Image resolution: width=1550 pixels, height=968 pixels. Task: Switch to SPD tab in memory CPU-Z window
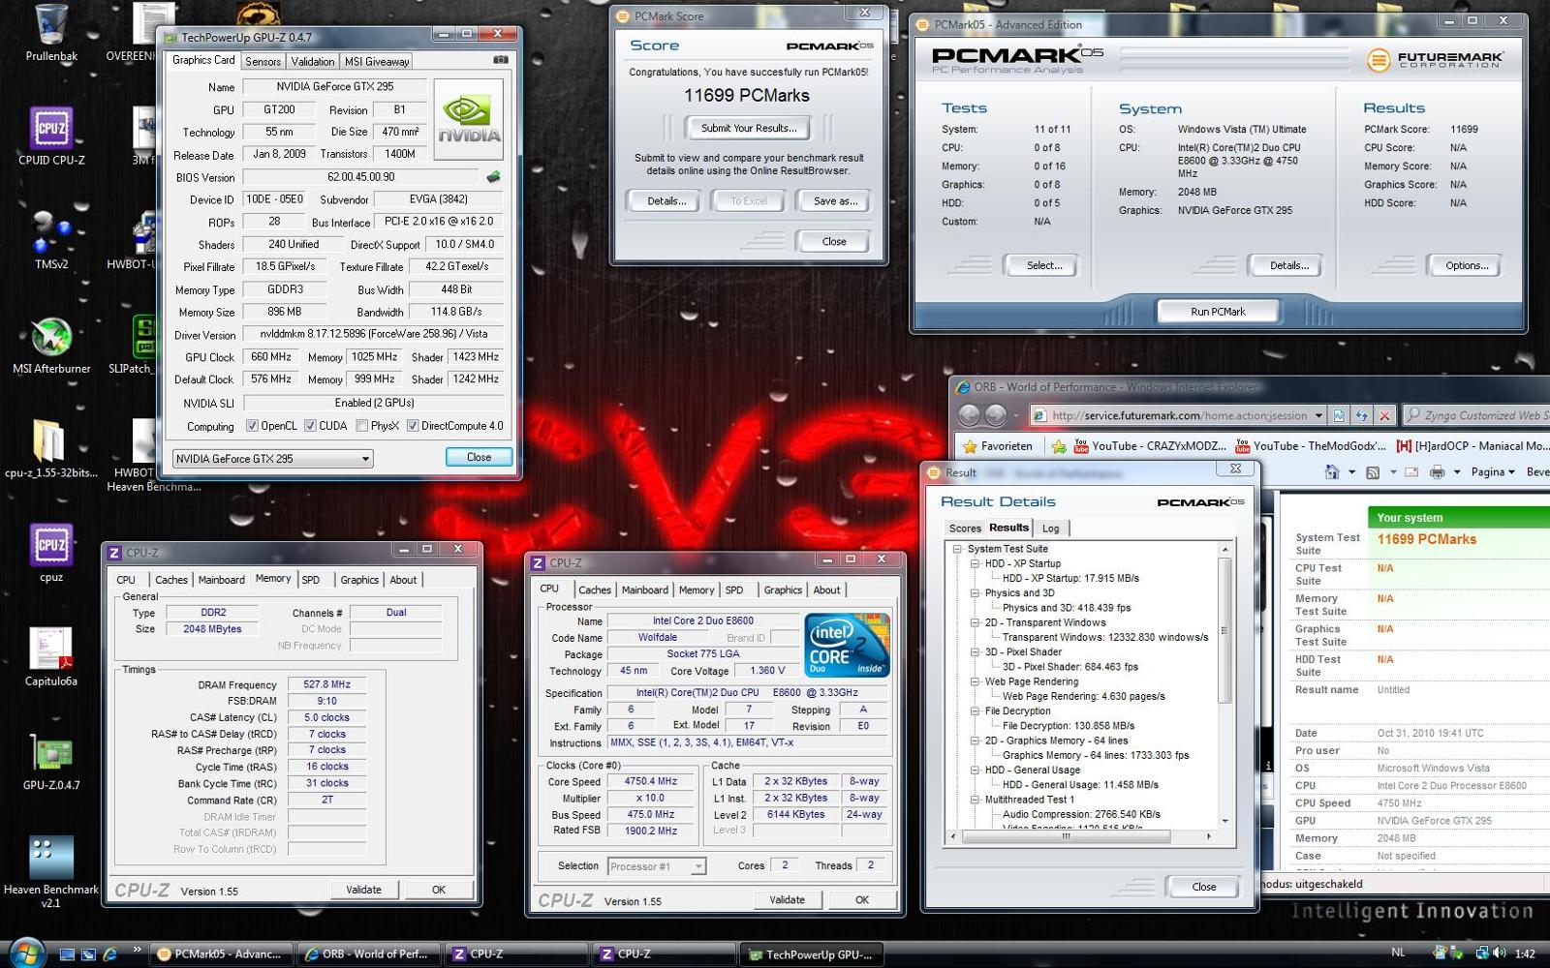[x=311, y=580]
